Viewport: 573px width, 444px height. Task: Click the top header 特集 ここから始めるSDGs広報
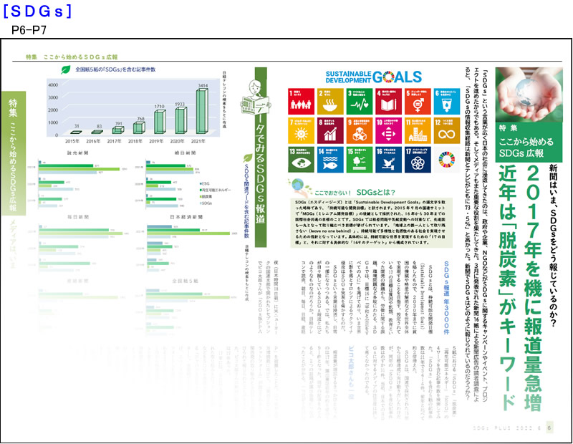coord(72,57)
